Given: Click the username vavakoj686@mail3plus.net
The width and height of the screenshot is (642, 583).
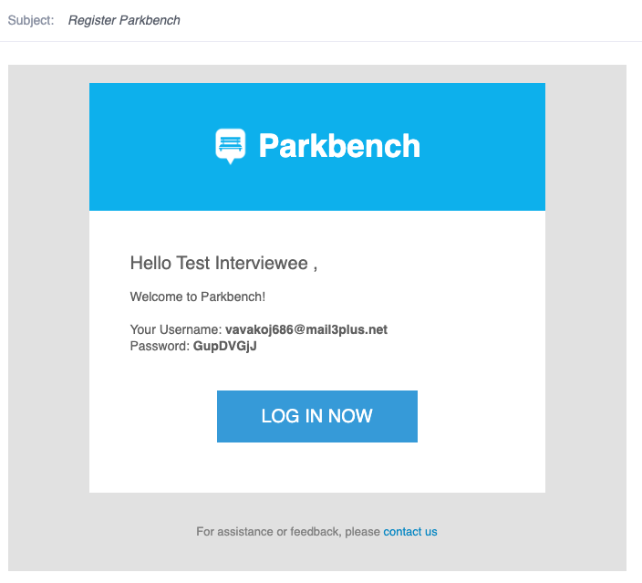Looking at the screenshot, I should click(306, 329).
